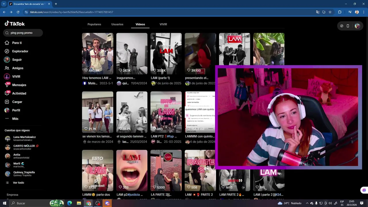The image size is (368, 207).
Task: Open video 'LAM PARTE 2' with 1693 likes
Action: (x=234, y=180)
